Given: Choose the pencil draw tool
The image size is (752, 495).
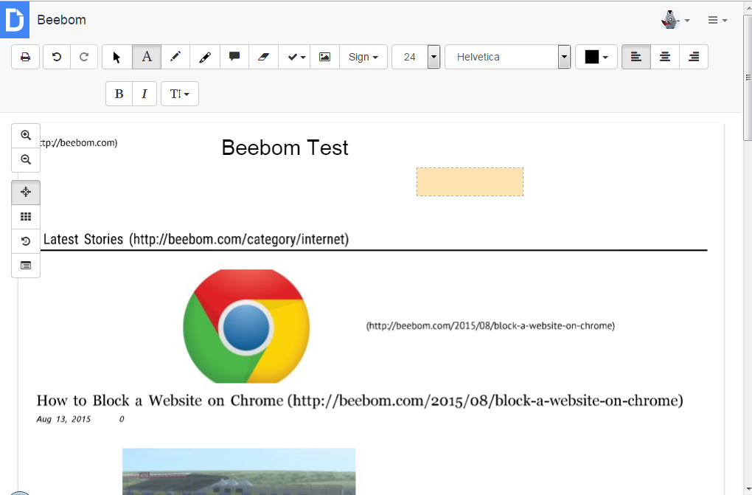Looking at the screenshot, I should pyautogui.click(x=175, y=57).
